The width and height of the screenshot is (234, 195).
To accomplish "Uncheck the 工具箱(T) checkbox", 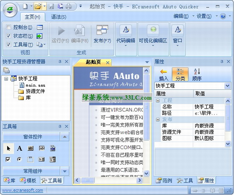I will (9, 45).
